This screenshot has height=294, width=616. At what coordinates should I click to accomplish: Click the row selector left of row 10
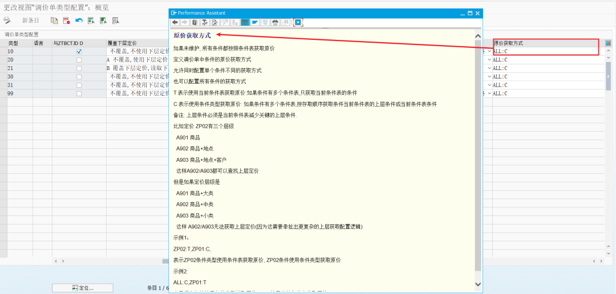coord(3,51)
